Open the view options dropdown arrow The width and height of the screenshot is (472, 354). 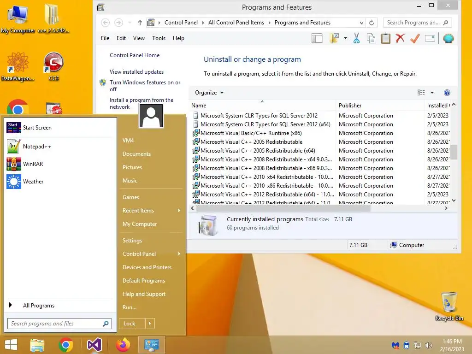pyautogui.click(x=432, y=93)
